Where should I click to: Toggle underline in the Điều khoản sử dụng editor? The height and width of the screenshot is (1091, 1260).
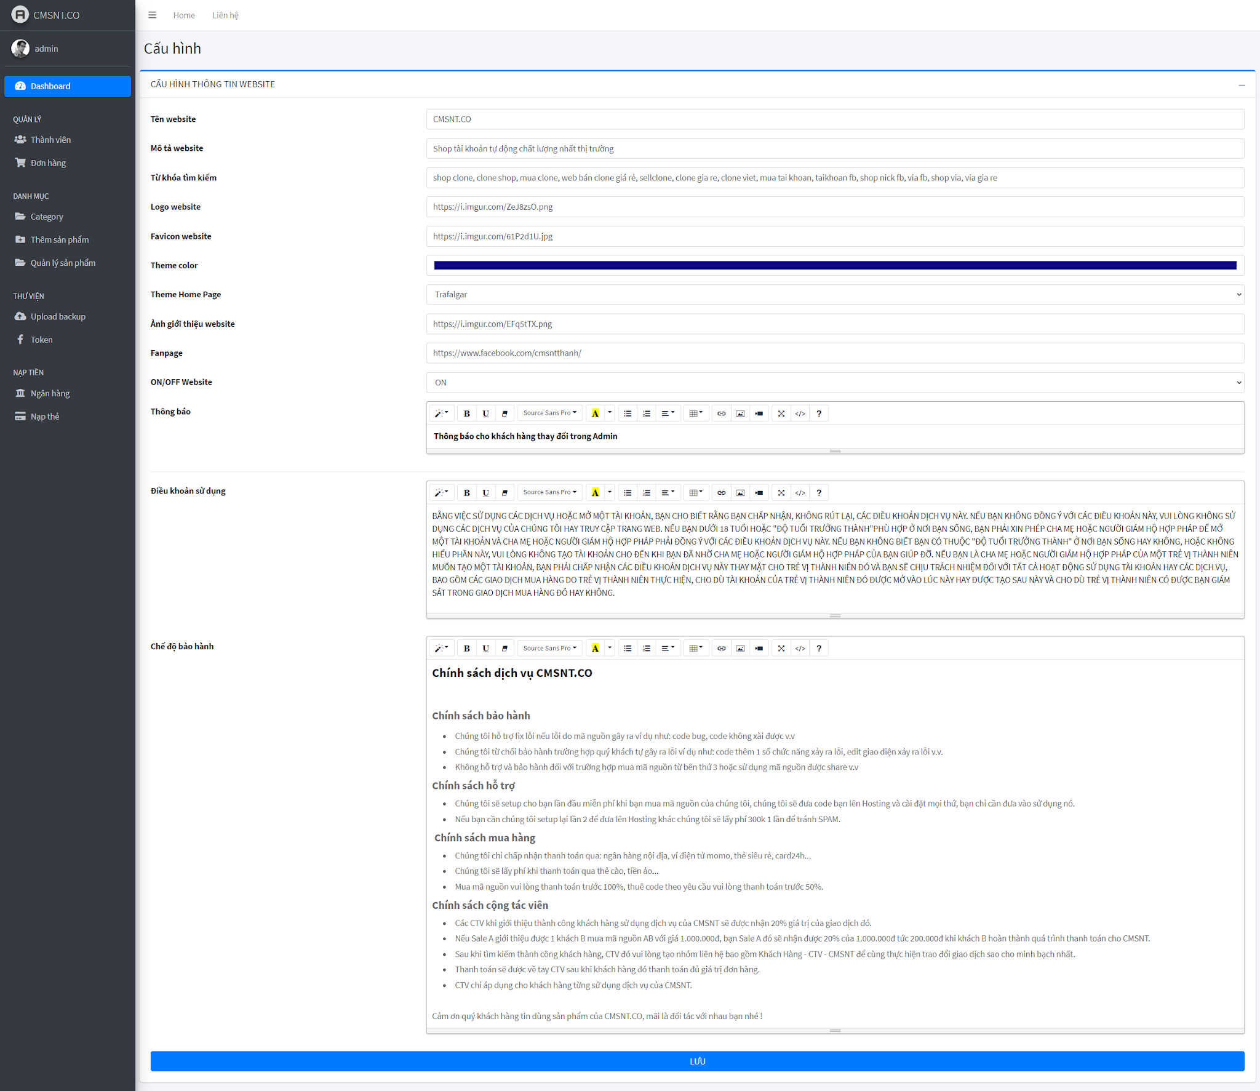coord(485,493)
